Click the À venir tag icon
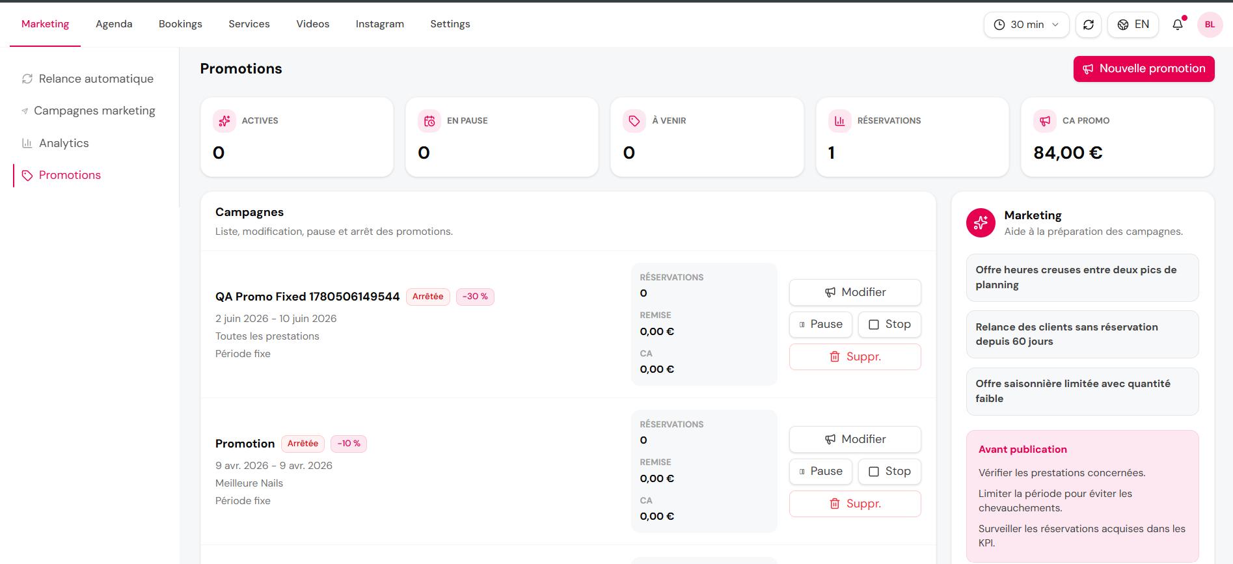The image size is (1233, 564). [634, 121]
